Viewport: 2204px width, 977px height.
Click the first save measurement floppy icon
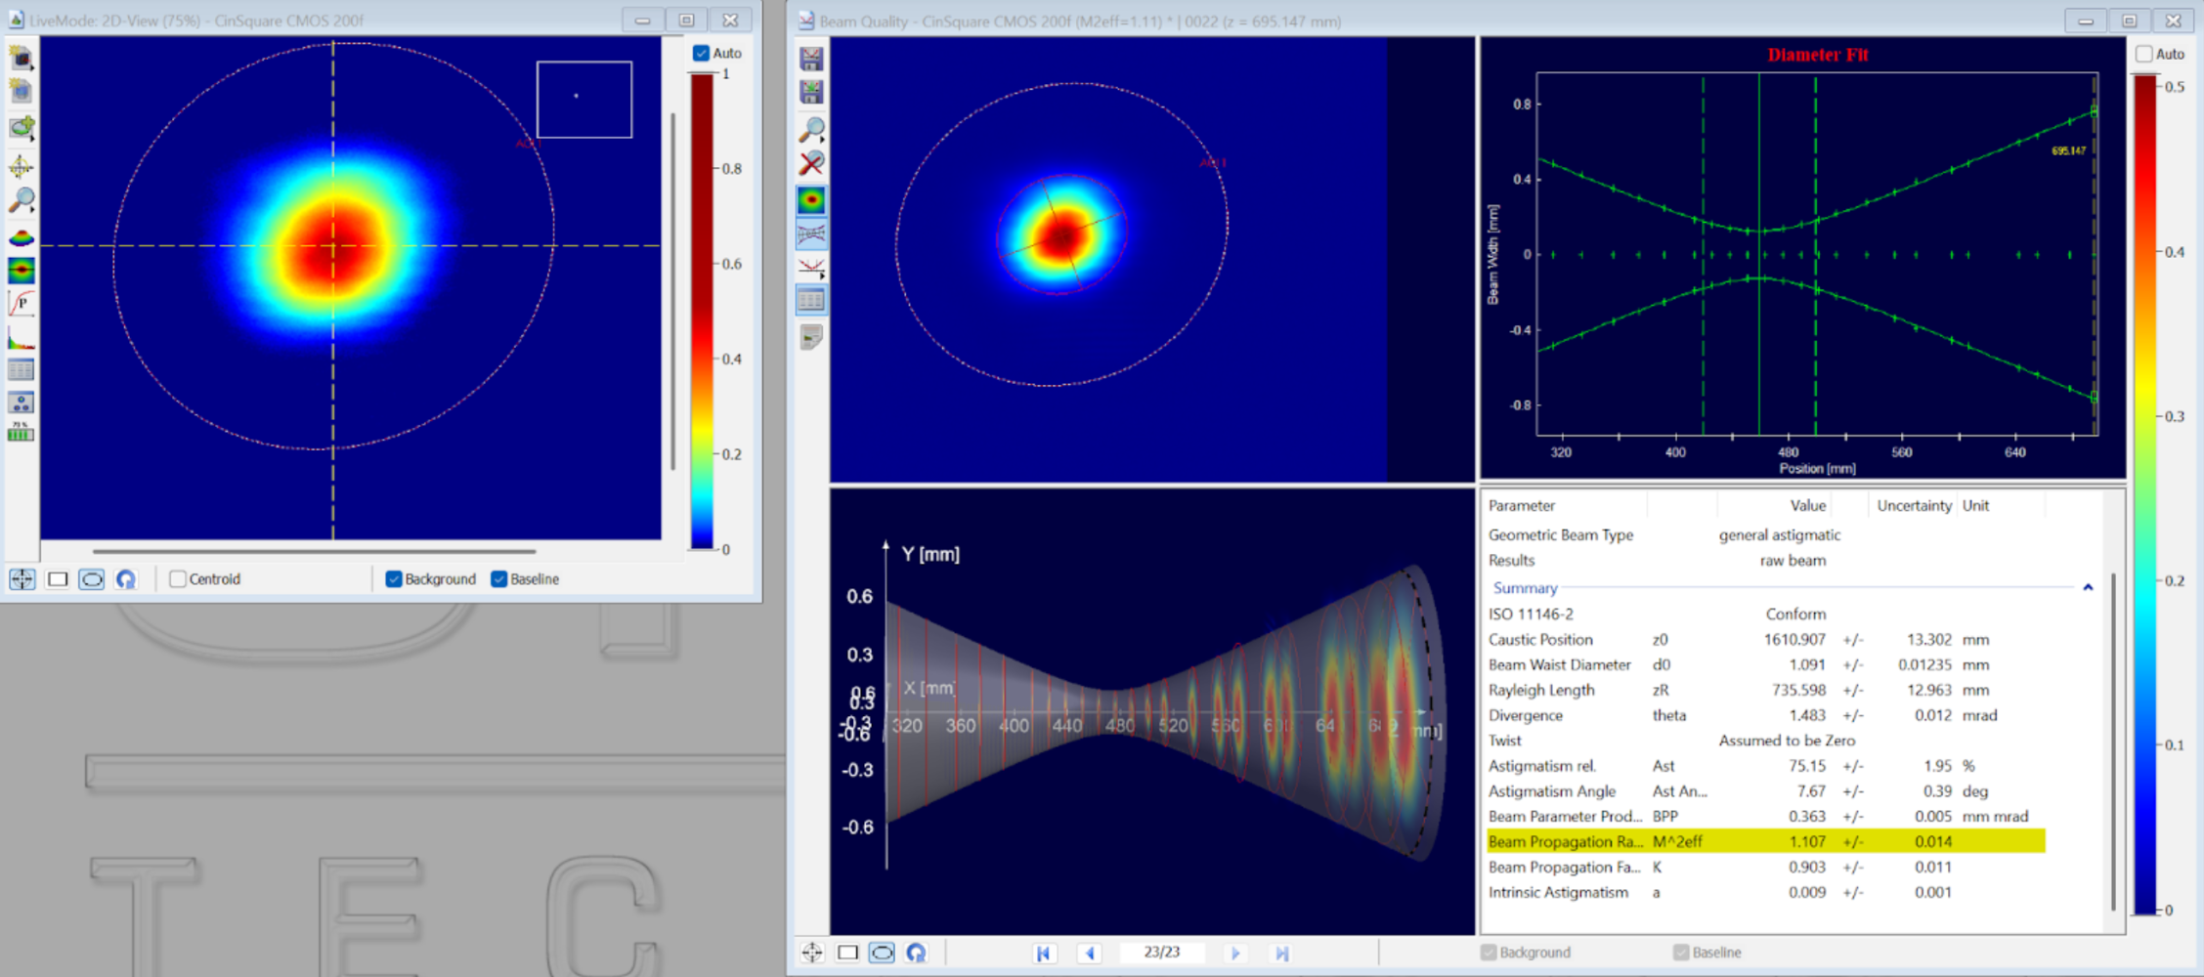pos(811,60)
